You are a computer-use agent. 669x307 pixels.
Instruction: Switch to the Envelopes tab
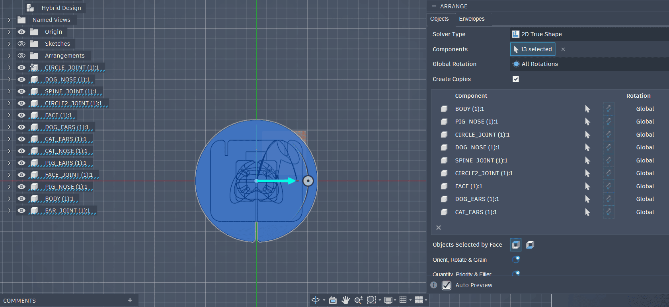click(x=472, y=19)
